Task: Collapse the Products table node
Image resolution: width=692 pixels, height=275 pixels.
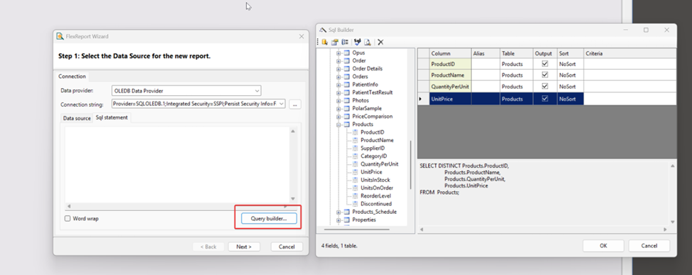Action: point(339,124)
